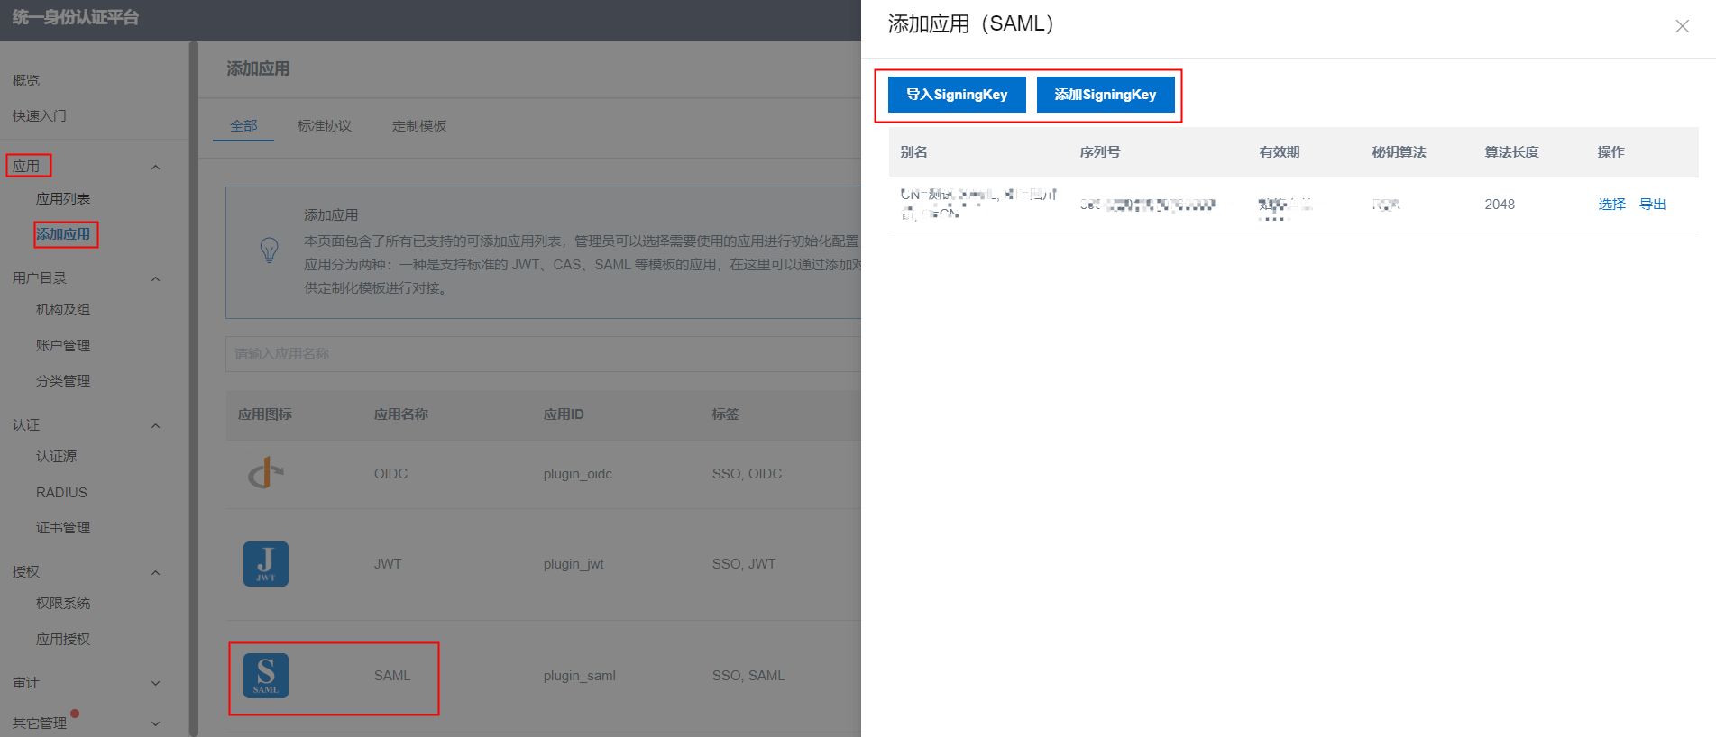The image size is (1716, 737).
Task: Switch to the 定制模板 tab
Action: pos(419,126)
